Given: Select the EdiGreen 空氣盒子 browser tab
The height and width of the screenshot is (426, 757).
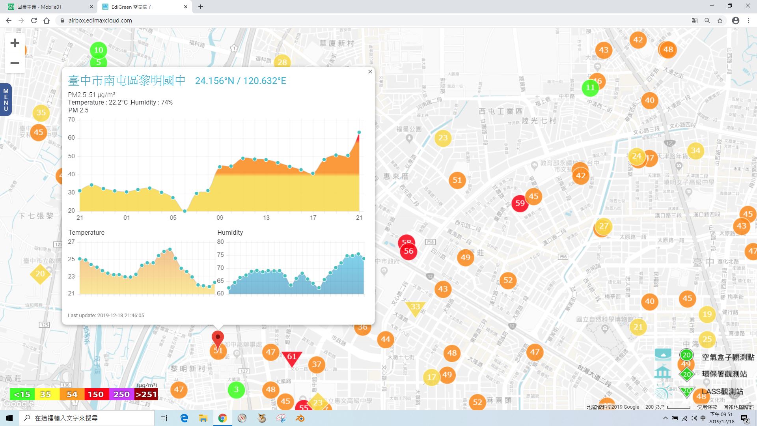Looking at the screenshot, I should (x=145, y=7).
